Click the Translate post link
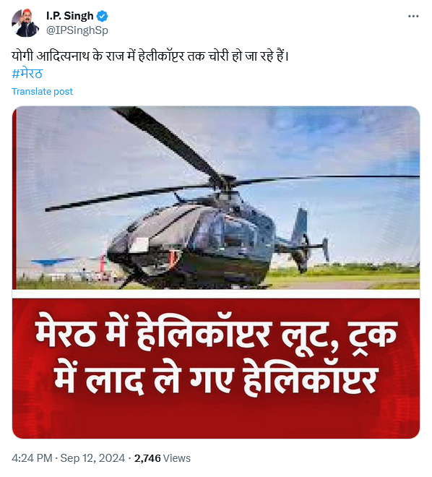 (42, 92)
